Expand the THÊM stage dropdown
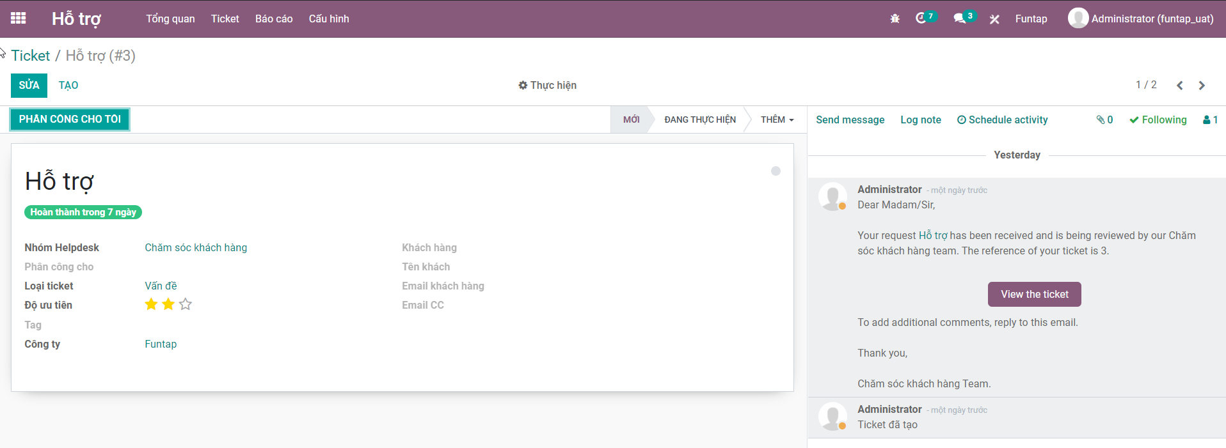1226x448 pixels. point(777,120)
